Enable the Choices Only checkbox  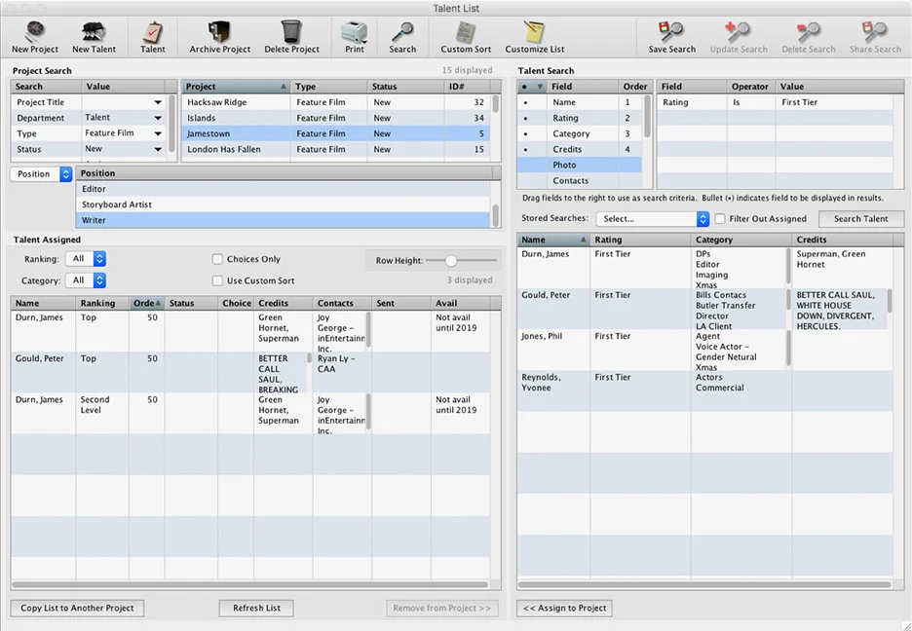pyautogui.click(x=218, y=259)
